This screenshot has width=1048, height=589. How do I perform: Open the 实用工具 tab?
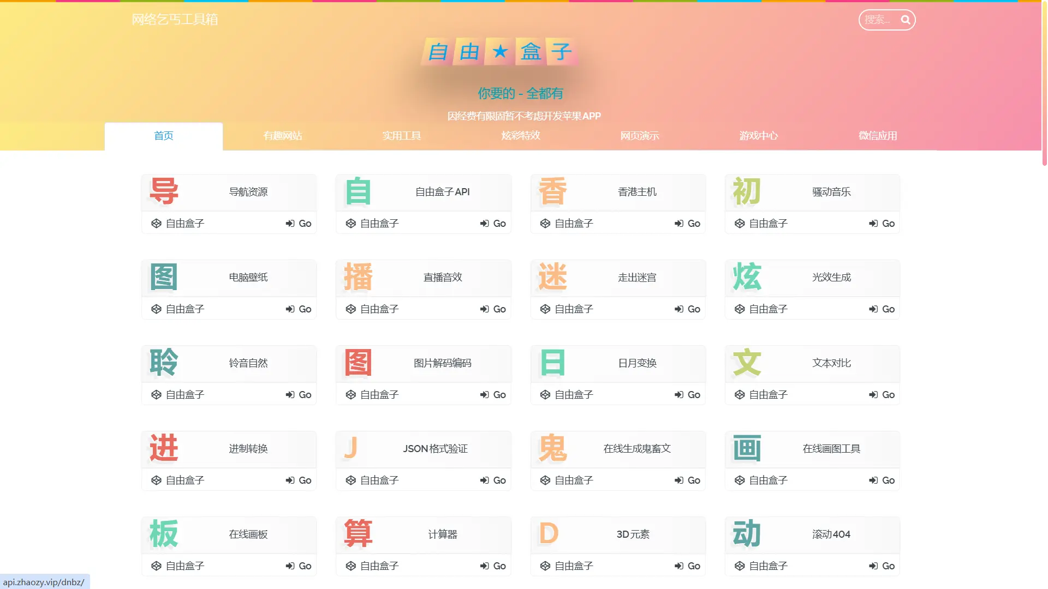point(402,136)
